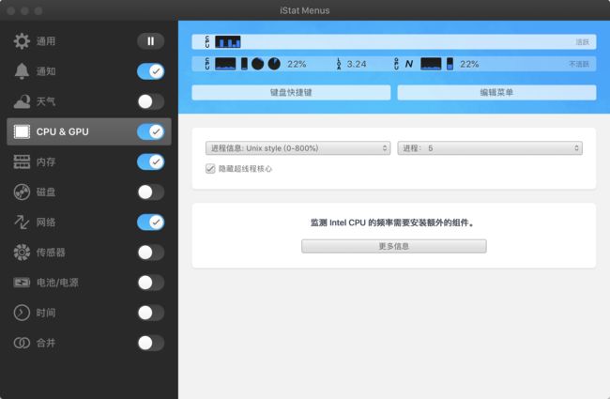This screenshot has width=610, height=399.
Task: Click the arrows icon for 网络
Action: click(22, 223)
